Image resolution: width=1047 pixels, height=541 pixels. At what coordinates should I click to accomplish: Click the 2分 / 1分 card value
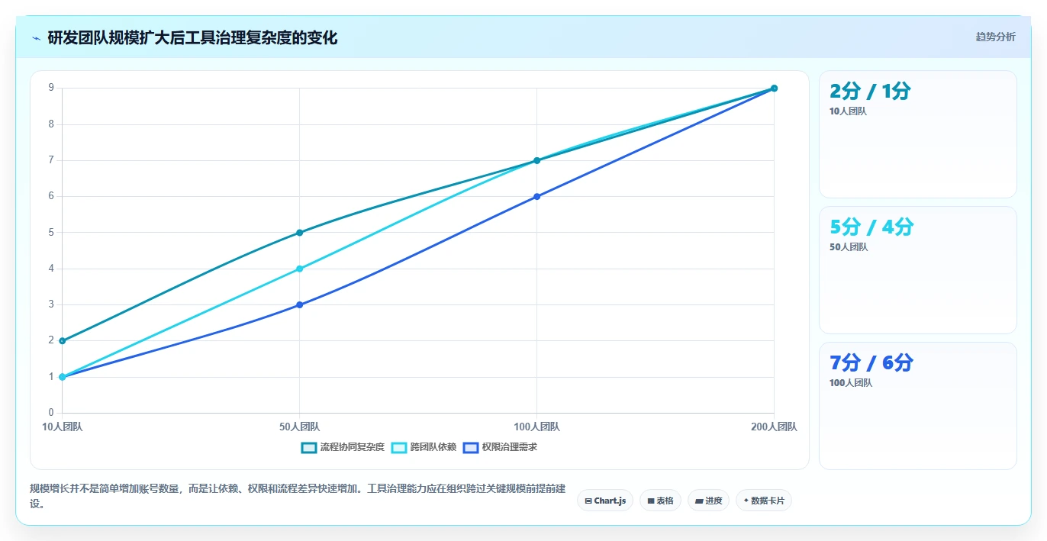point(870,92)
